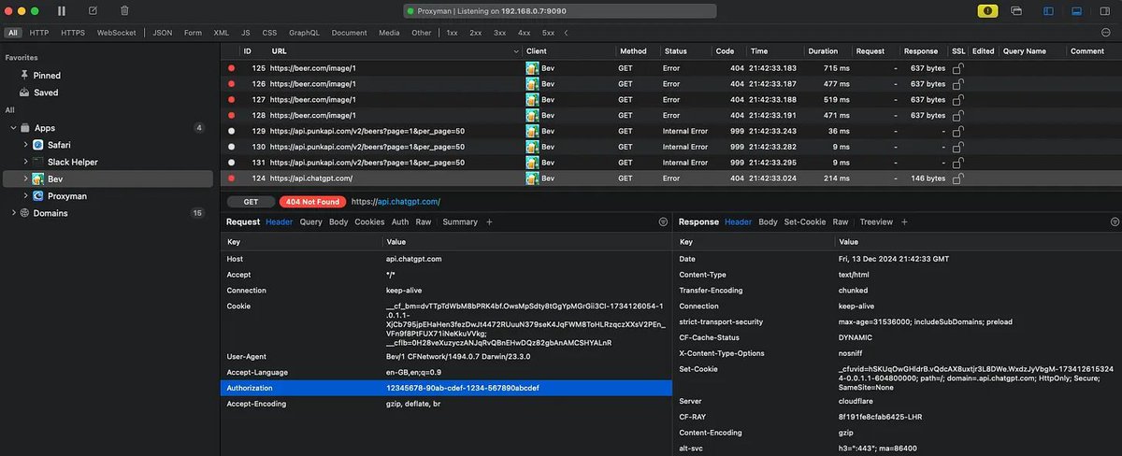Switch Response pane to the Body tab
Screen dimensions: 1122x456
pyautogui.click(x=768, y=222)
